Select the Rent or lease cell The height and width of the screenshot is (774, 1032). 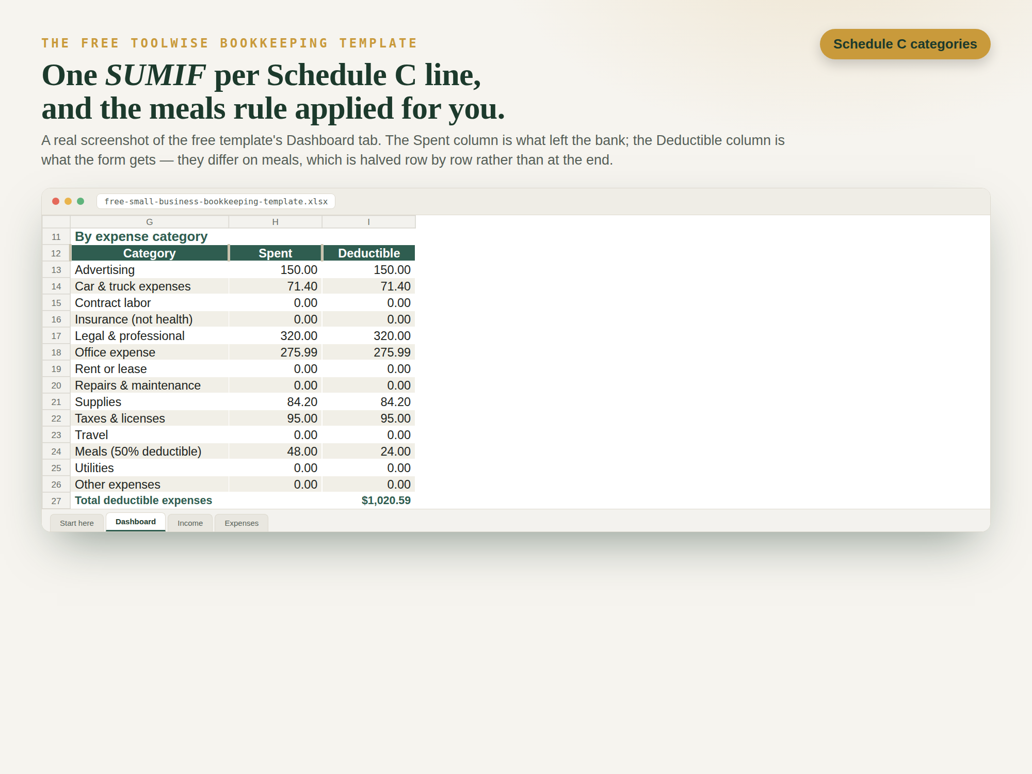click(x=150, y=369)
